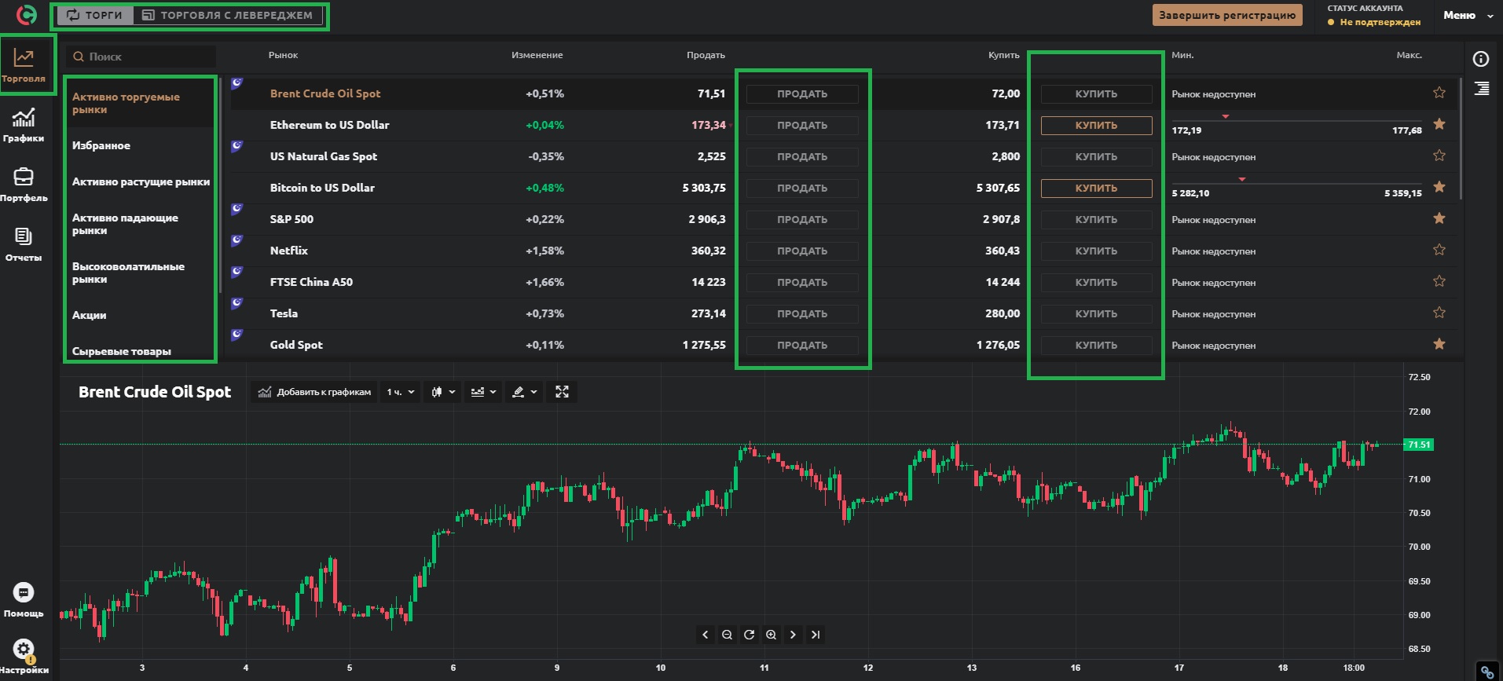Remove Ethereum to US Dollar from favorites
Image resolution: width=1503 pixels, height=681 pixels.
(x=1439, y=124)
